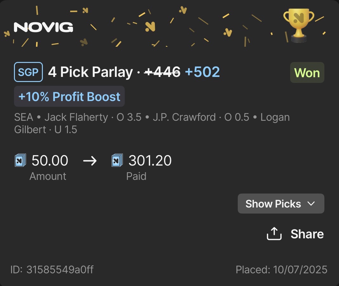Tap the share upload icon
Viewport: 339px width, 286px height.
click(274, 234)
